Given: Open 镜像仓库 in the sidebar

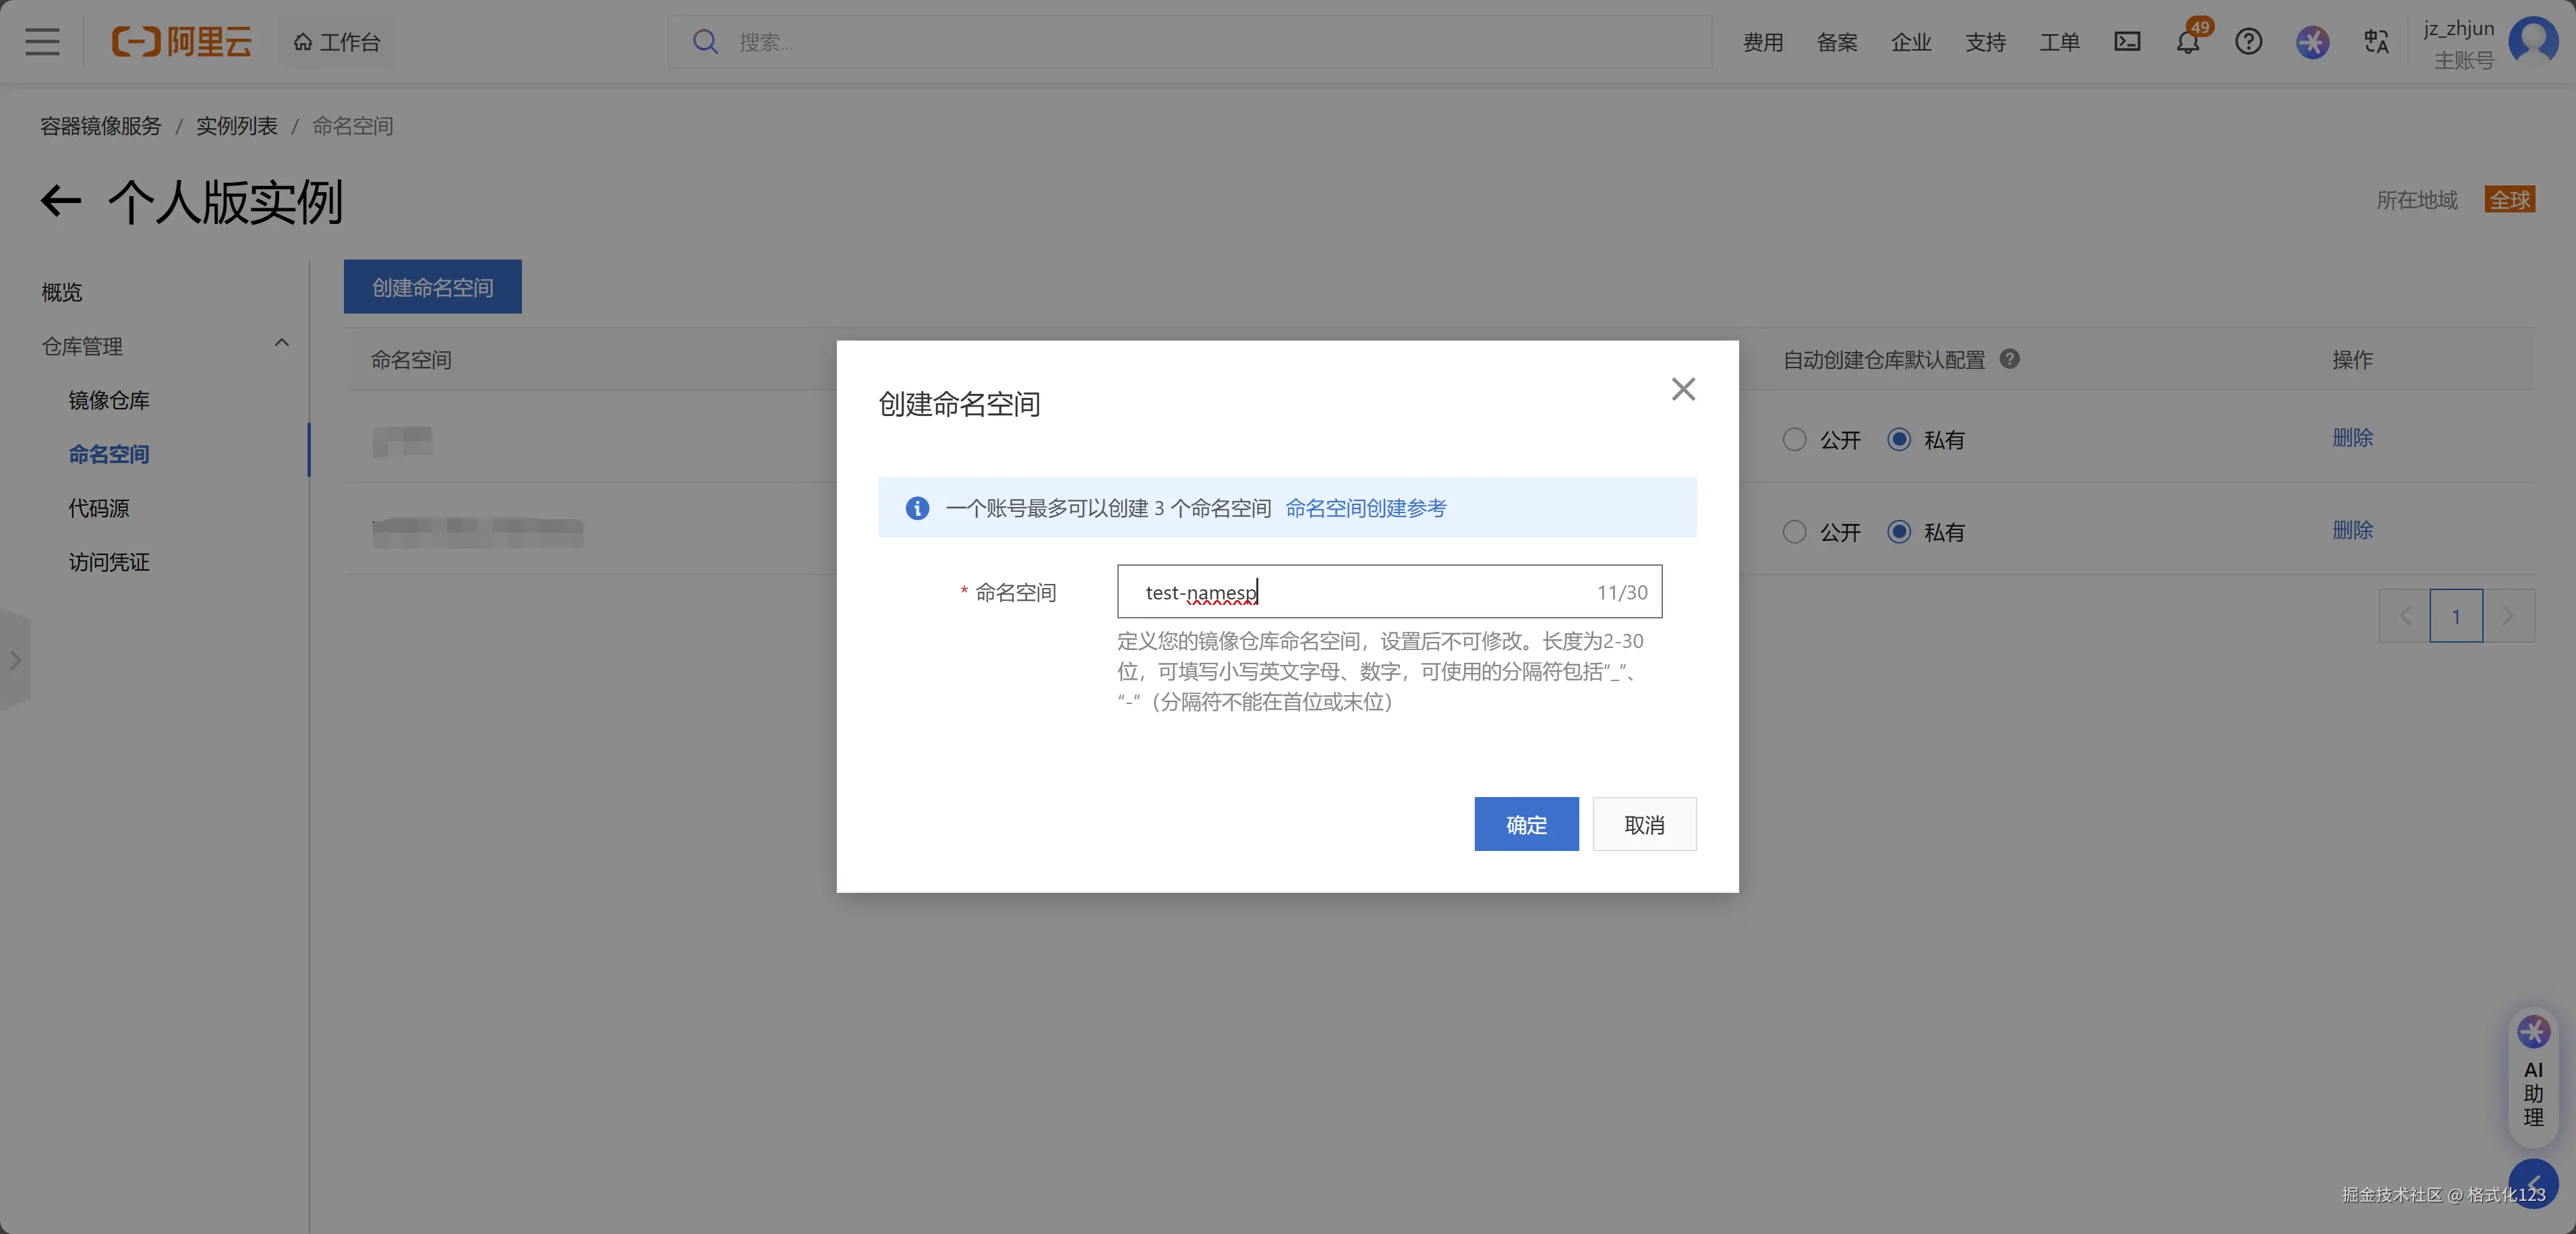Looking at the screenshot, I should pos(109,401).
